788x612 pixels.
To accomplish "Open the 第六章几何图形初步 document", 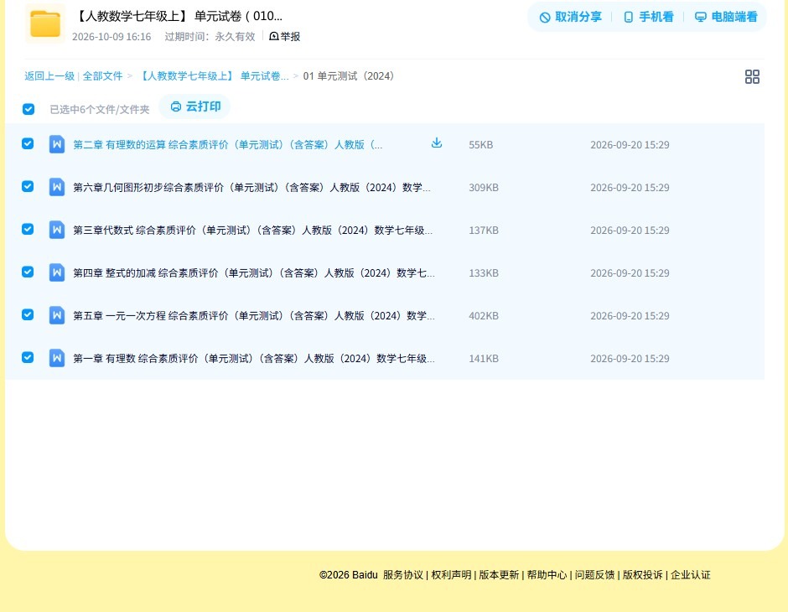I will [x=251, y=188].
